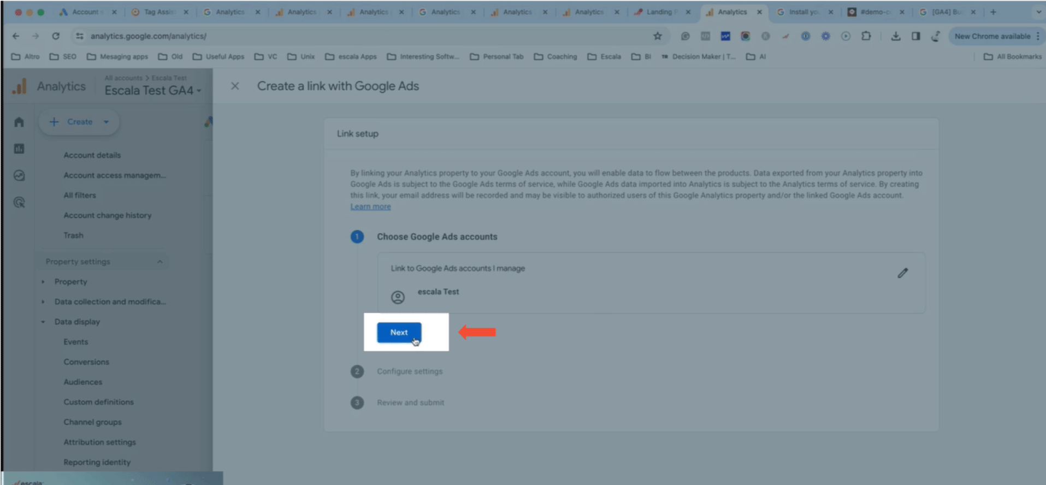Switch to the [GA4] Bu... tab

point(948,11)
